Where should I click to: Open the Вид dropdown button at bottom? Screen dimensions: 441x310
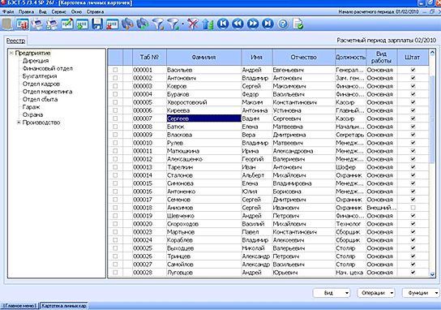332,293
